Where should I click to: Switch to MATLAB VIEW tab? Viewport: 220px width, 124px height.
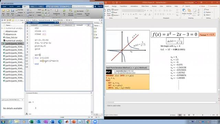(x=41, y=7)
